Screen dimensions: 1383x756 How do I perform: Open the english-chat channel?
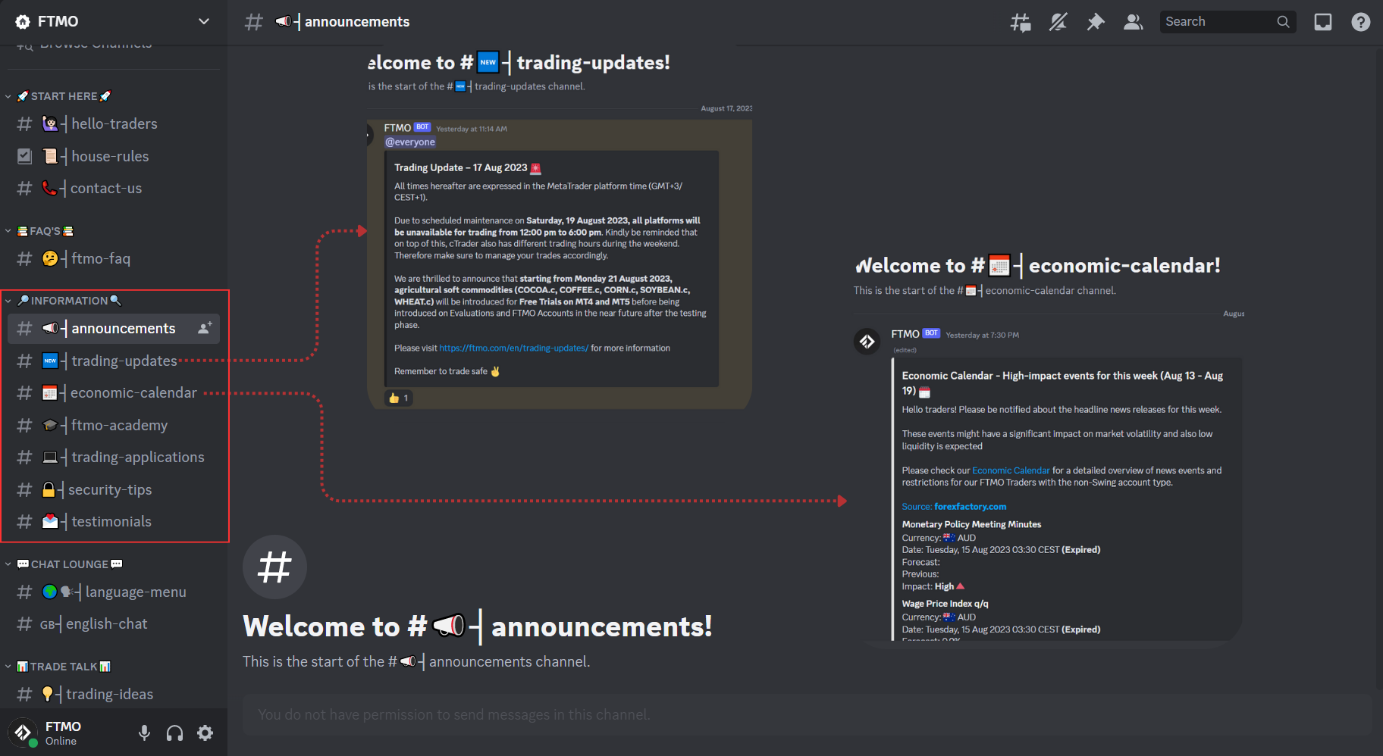tap(114, 624)
